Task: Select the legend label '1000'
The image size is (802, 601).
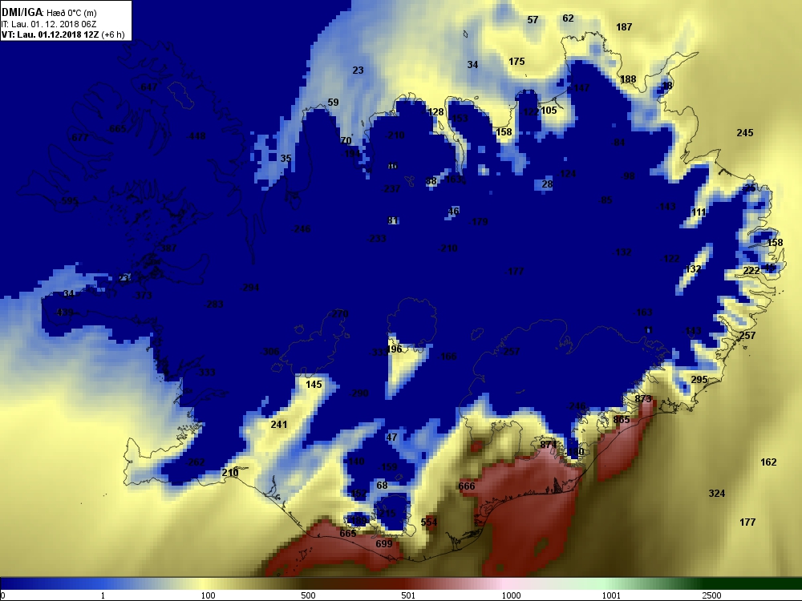Action: point(511,595)
